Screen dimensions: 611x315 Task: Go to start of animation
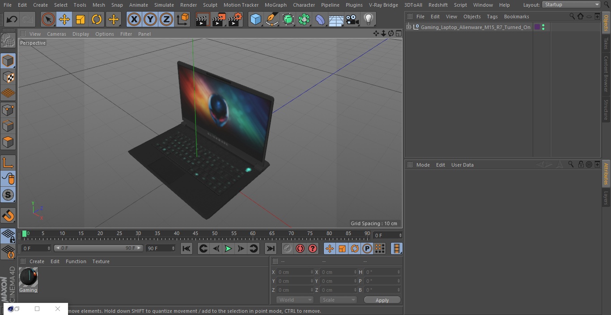click(187, 248)
